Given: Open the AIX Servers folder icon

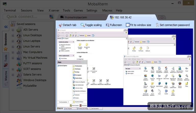Looking at the screenshot, I should click(x=19, y=30).
